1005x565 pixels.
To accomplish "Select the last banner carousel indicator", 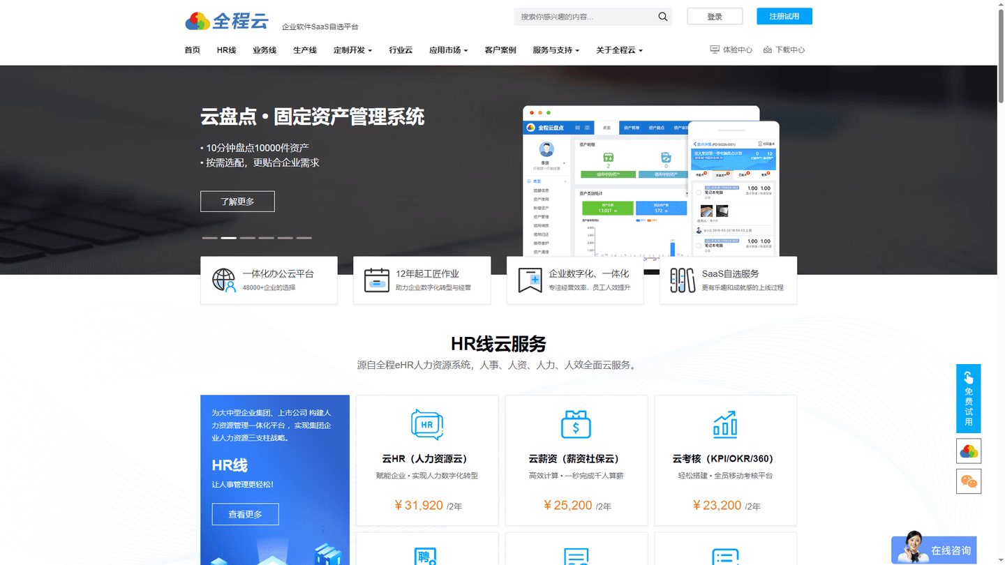I will tap(304, 238).
